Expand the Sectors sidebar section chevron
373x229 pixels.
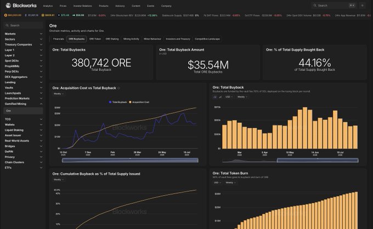[x=41, y=39]
